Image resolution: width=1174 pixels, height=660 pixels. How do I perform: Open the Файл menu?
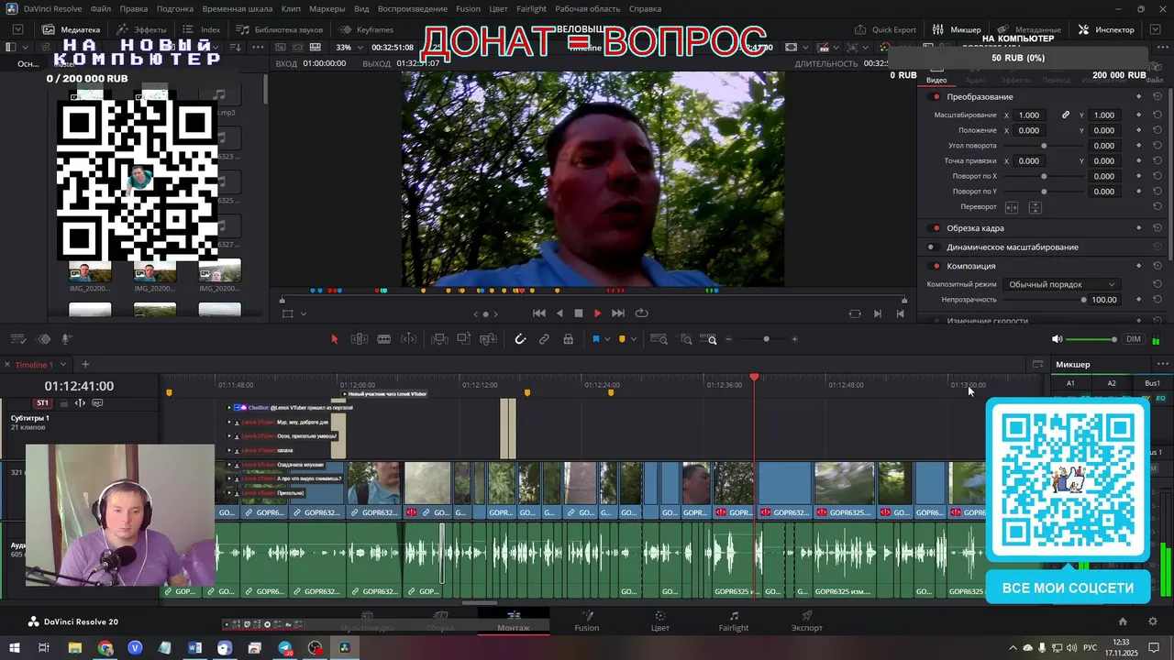101,8
